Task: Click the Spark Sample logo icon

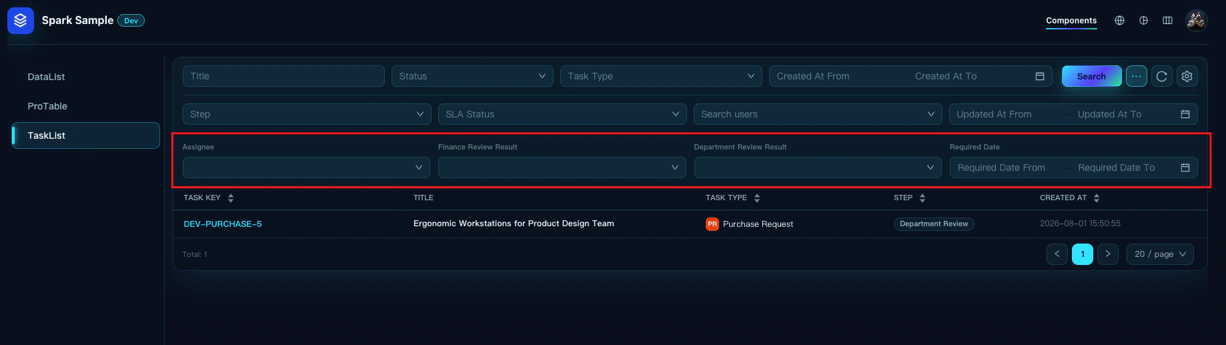Action: [21, 21]
